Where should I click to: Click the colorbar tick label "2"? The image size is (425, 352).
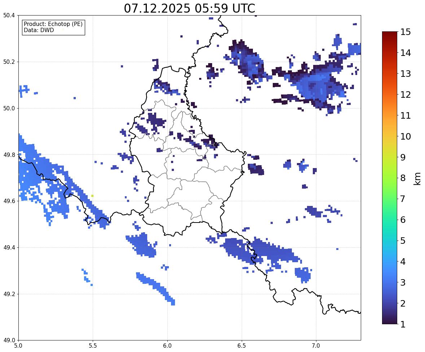click(403, 303)
